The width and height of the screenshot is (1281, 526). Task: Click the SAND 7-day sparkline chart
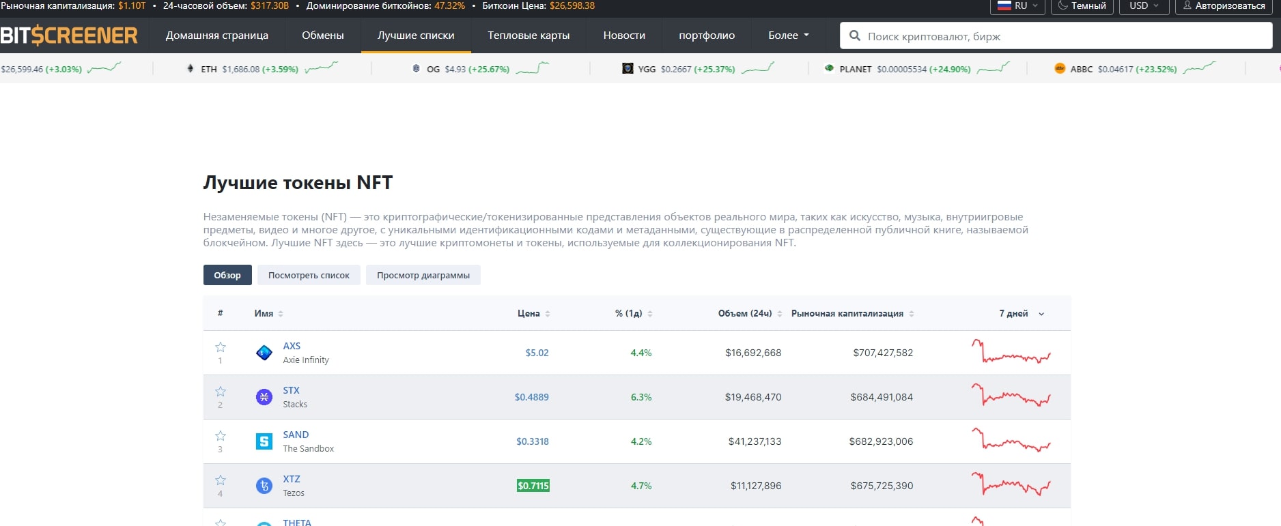[x=1011, y=440]
